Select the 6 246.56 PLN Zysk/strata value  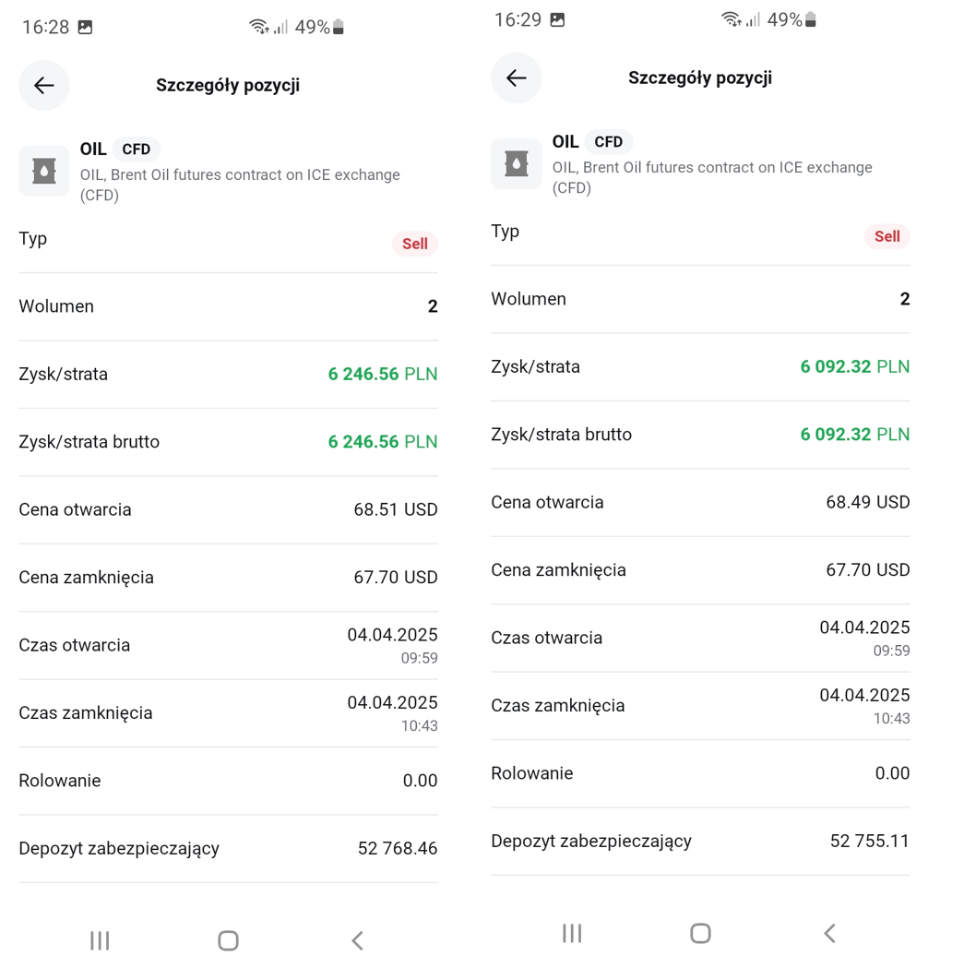click(x=383, y=374)
